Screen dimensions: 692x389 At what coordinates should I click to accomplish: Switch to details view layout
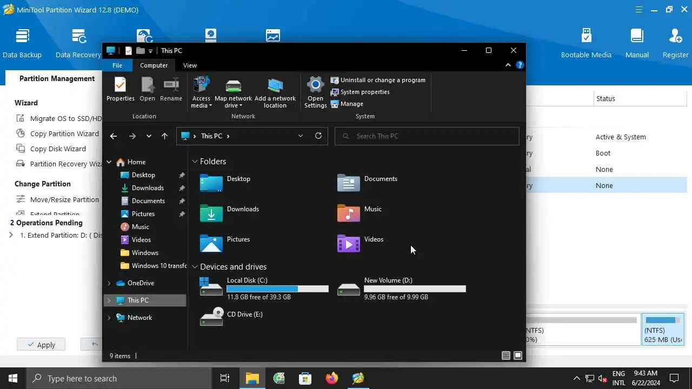[506, 356]
